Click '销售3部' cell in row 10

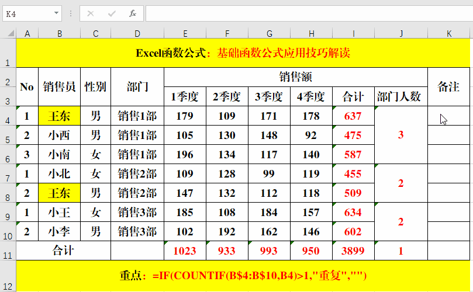(x=137, y=231)
